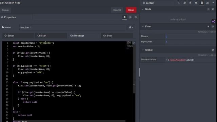217x122 pixels.
Task: Switch to the Setup tab
Action: point(18,36)
